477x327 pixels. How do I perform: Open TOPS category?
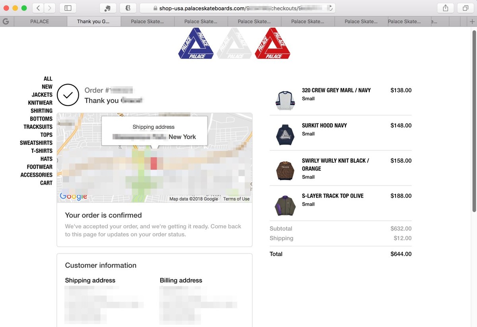(47, 135)
